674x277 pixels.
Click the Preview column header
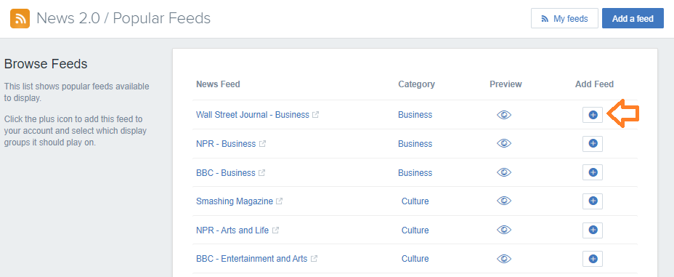point(506,84)
